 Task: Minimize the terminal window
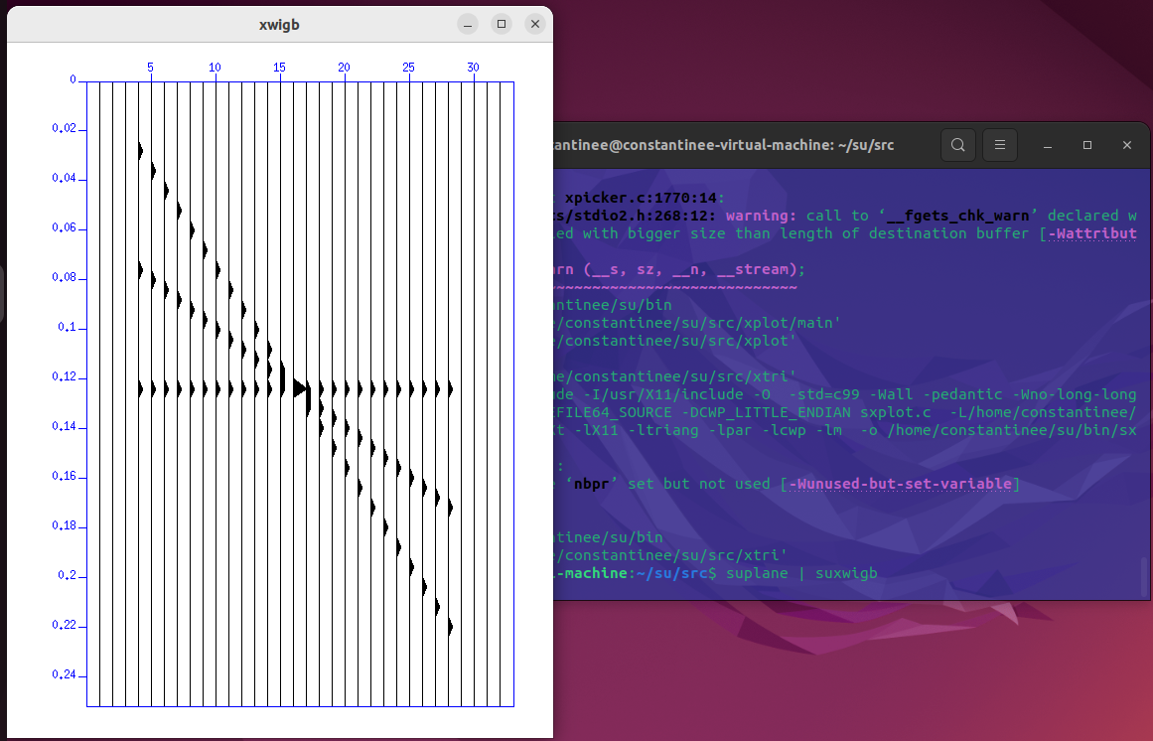[1048, 146]
